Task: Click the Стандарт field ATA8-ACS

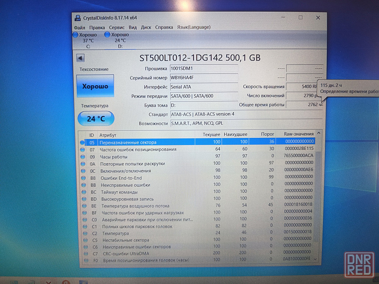Action: [x=246, y=114]
